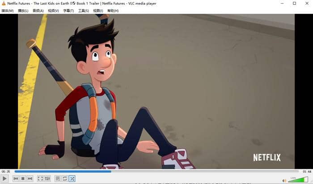Minimize the VLC media player window

tap(282, 4)
